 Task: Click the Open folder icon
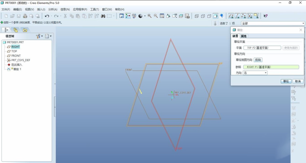tap(12, 16)
